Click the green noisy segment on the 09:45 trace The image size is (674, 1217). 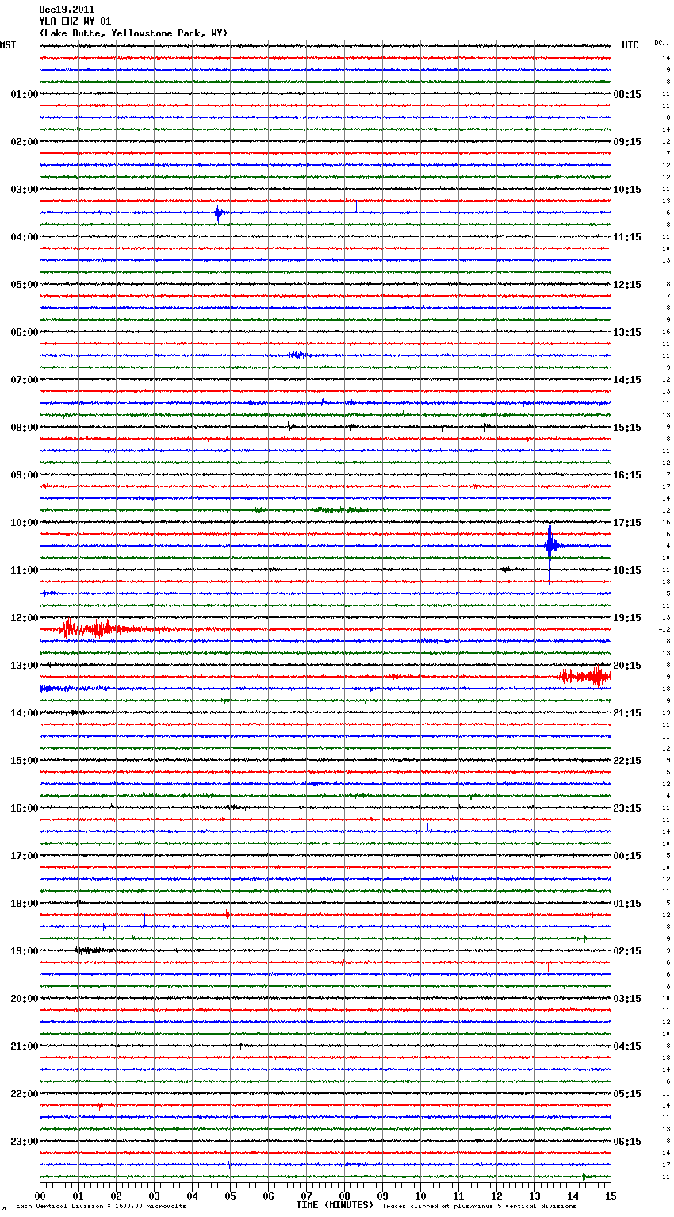click(x=341, y=509)
